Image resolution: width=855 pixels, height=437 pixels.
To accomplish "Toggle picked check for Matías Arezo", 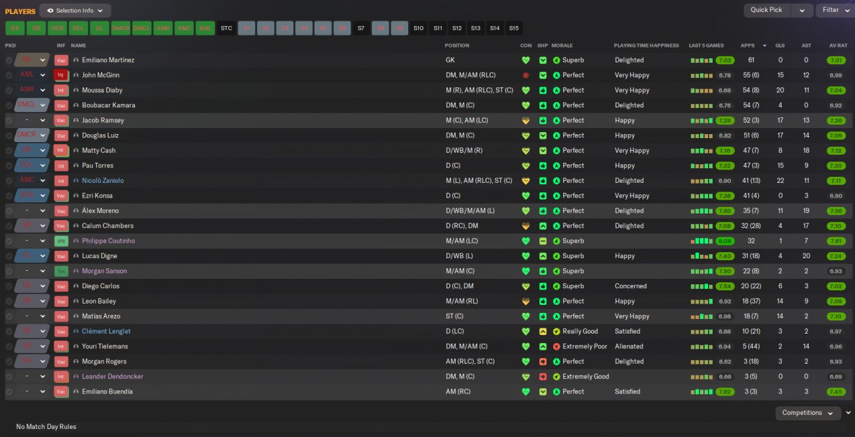I will click(x=9, y=316).
